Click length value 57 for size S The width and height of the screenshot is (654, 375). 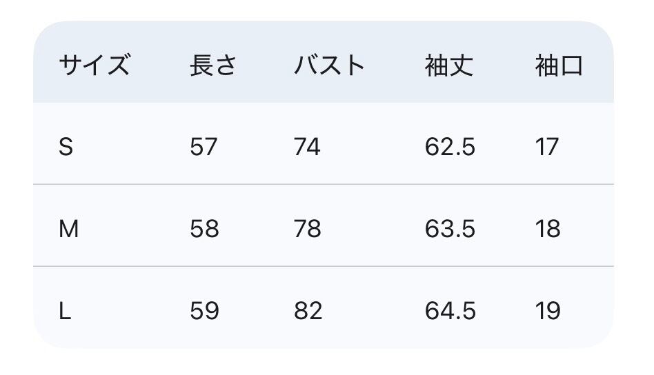[x=204, y=147]
